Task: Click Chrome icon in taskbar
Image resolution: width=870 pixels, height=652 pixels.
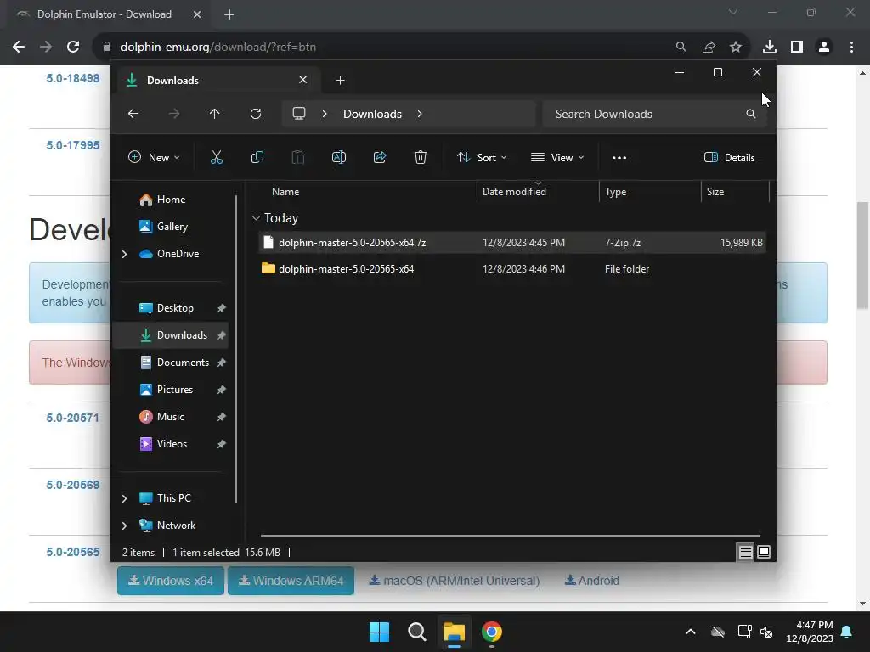Action: 492,632
